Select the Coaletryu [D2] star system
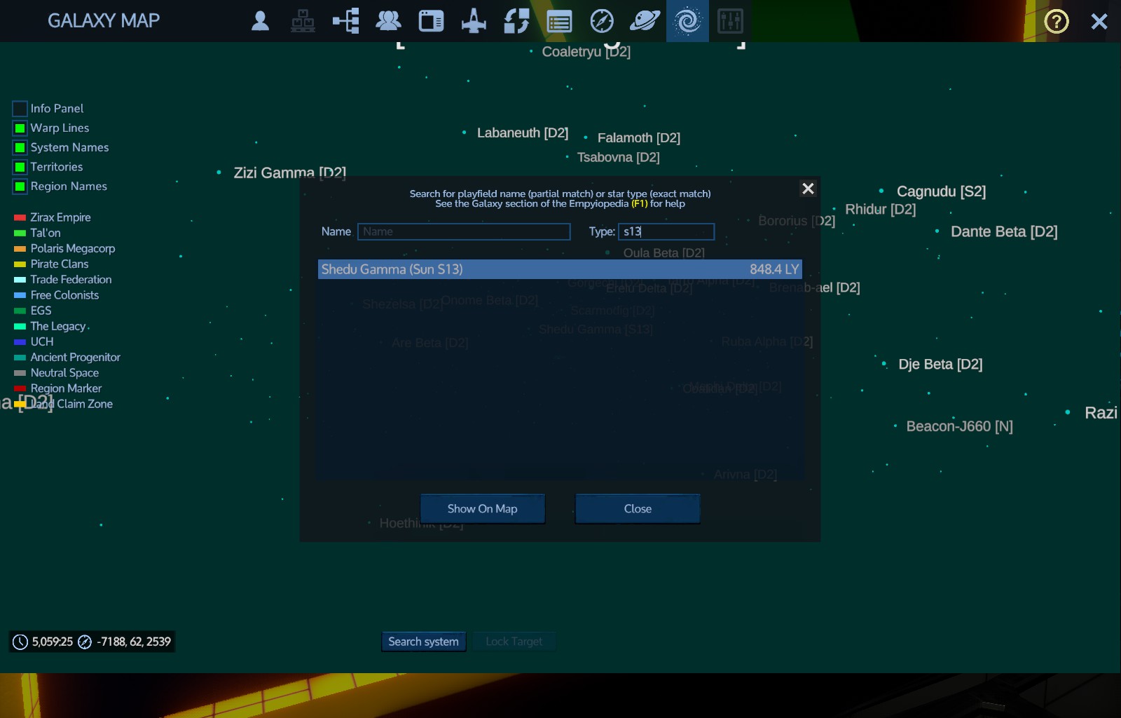1121x718 pixels. coord(586,51)
